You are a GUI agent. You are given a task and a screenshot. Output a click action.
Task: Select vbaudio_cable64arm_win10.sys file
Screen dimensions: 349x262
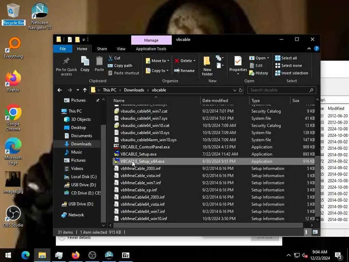click(x=149, y=140)
